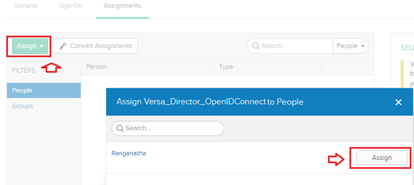Screen dimensions: 414x185
Task: Click the wrench icon in Convert Assignments
Action: [63, 46]
